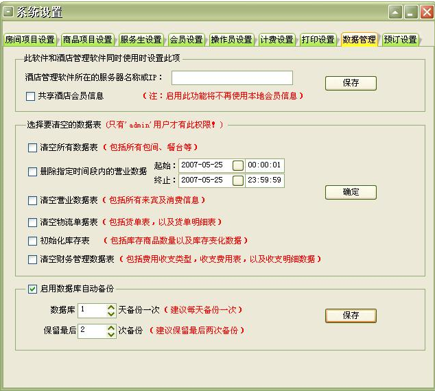Image resolution: width=435 pixels, height=391 pixels.
Task: Increase the 保留最后 backup count
Action: tap(111, 328)
